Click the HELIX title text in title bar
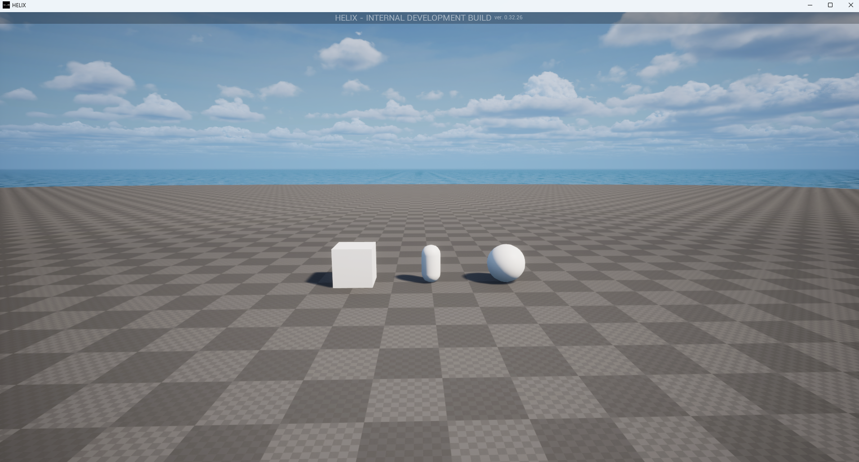This screenshot has width=859, height=462. pos(19,5)
